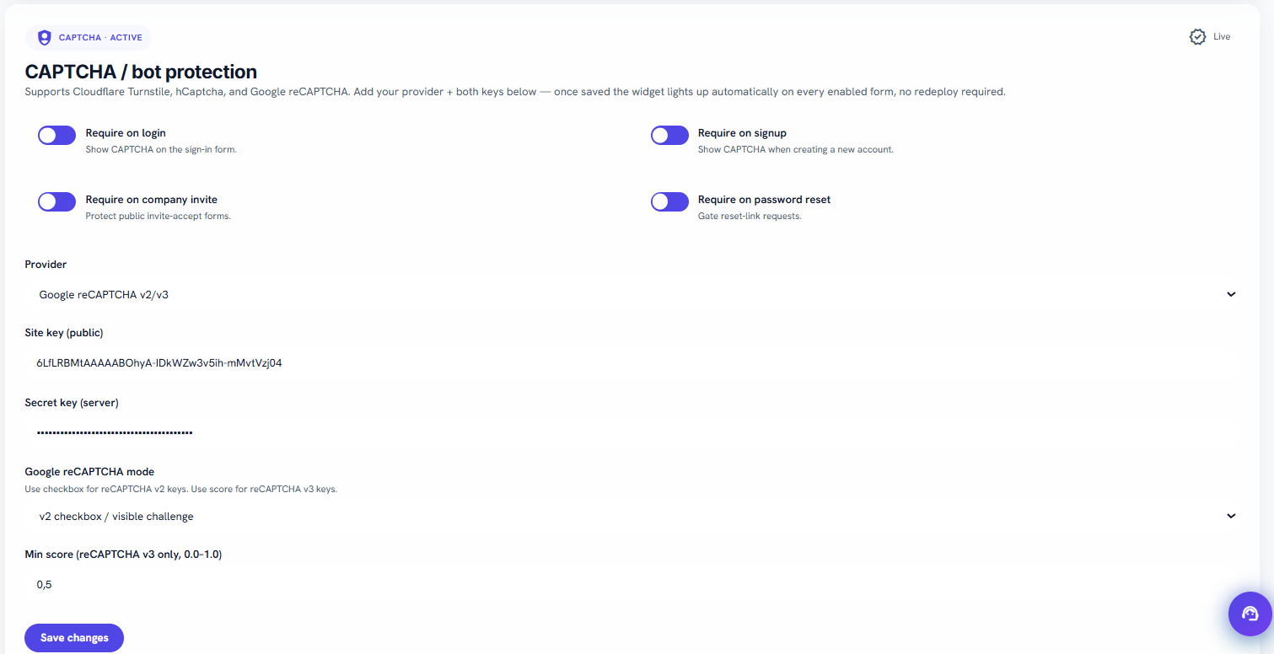The image size is (1274, 654).
Task: Click the Live status badge icon
Action: 1197,37
